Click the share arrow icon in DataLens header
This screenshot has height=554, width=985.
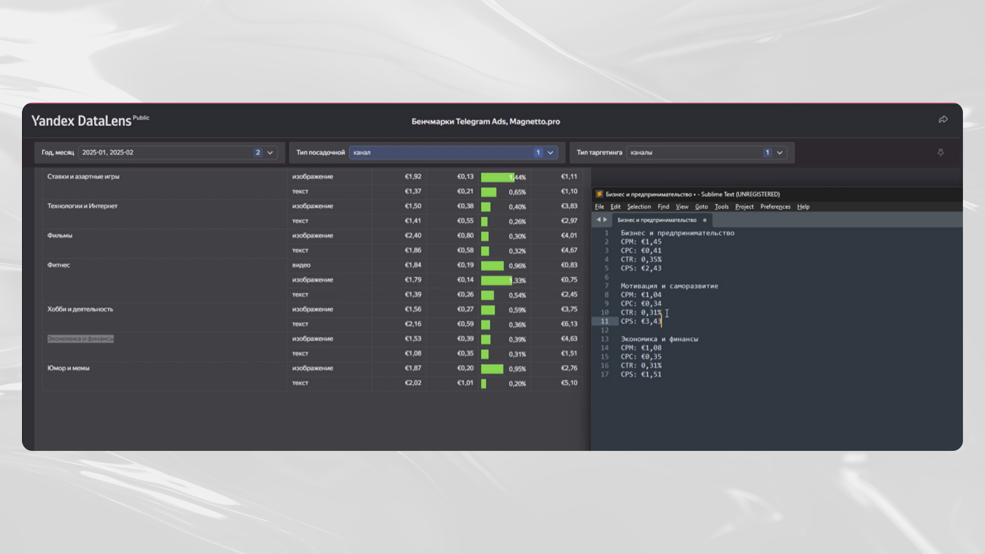point(943,120)
